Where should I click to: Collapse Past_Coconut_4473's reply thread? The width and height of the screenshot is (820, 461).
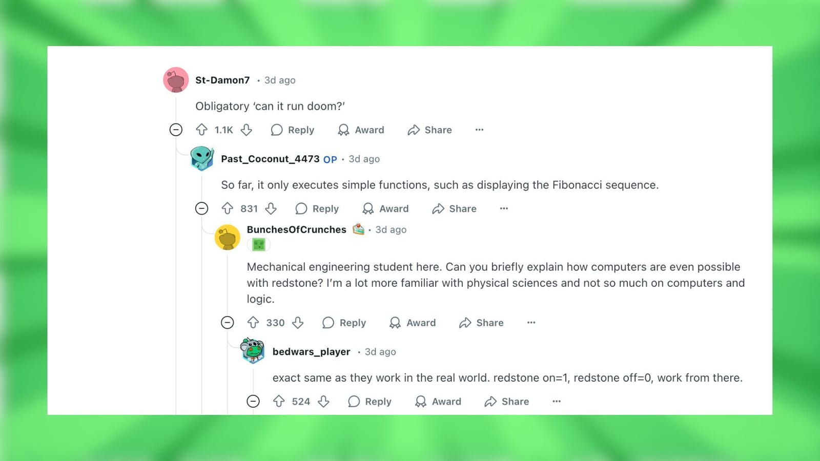pyautogui.click(x=202, y=208)
